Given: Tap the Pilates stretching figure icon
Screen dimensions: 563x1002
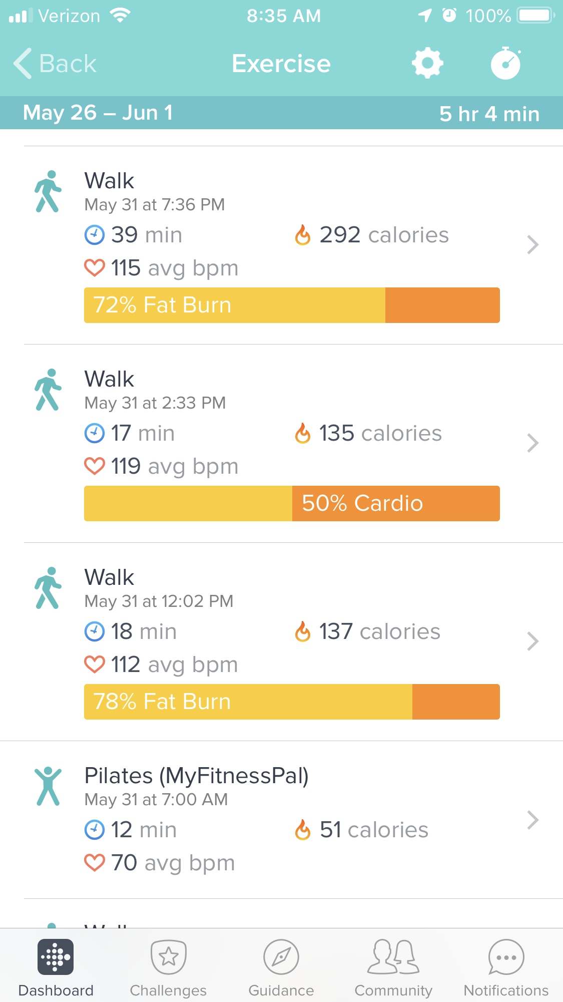Looking at the screenshot, I should 48,786.
